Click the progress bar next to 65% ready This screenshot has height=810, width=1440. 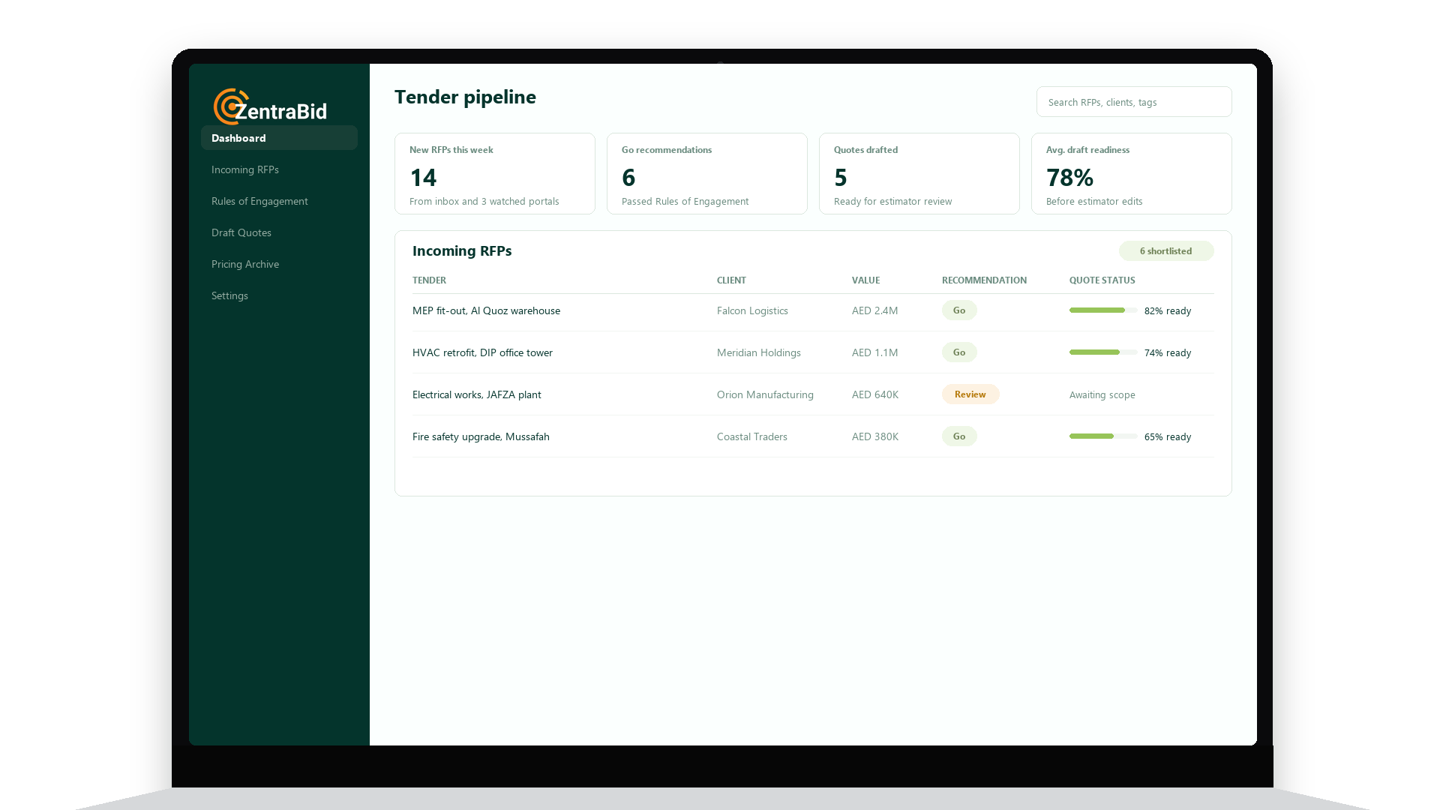(1103, 436)
